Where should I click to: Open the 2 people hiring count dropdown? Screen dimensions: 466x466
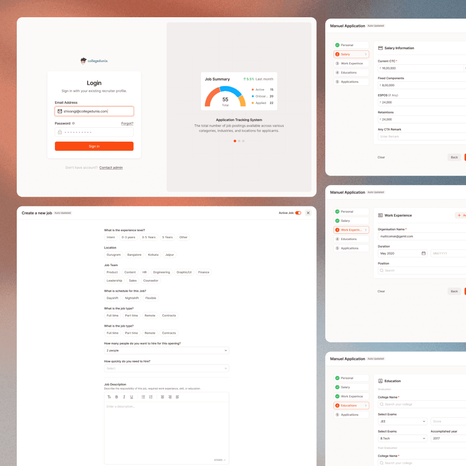coord(166,350)
